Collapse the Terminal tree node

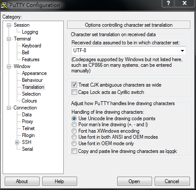(9, 39)
